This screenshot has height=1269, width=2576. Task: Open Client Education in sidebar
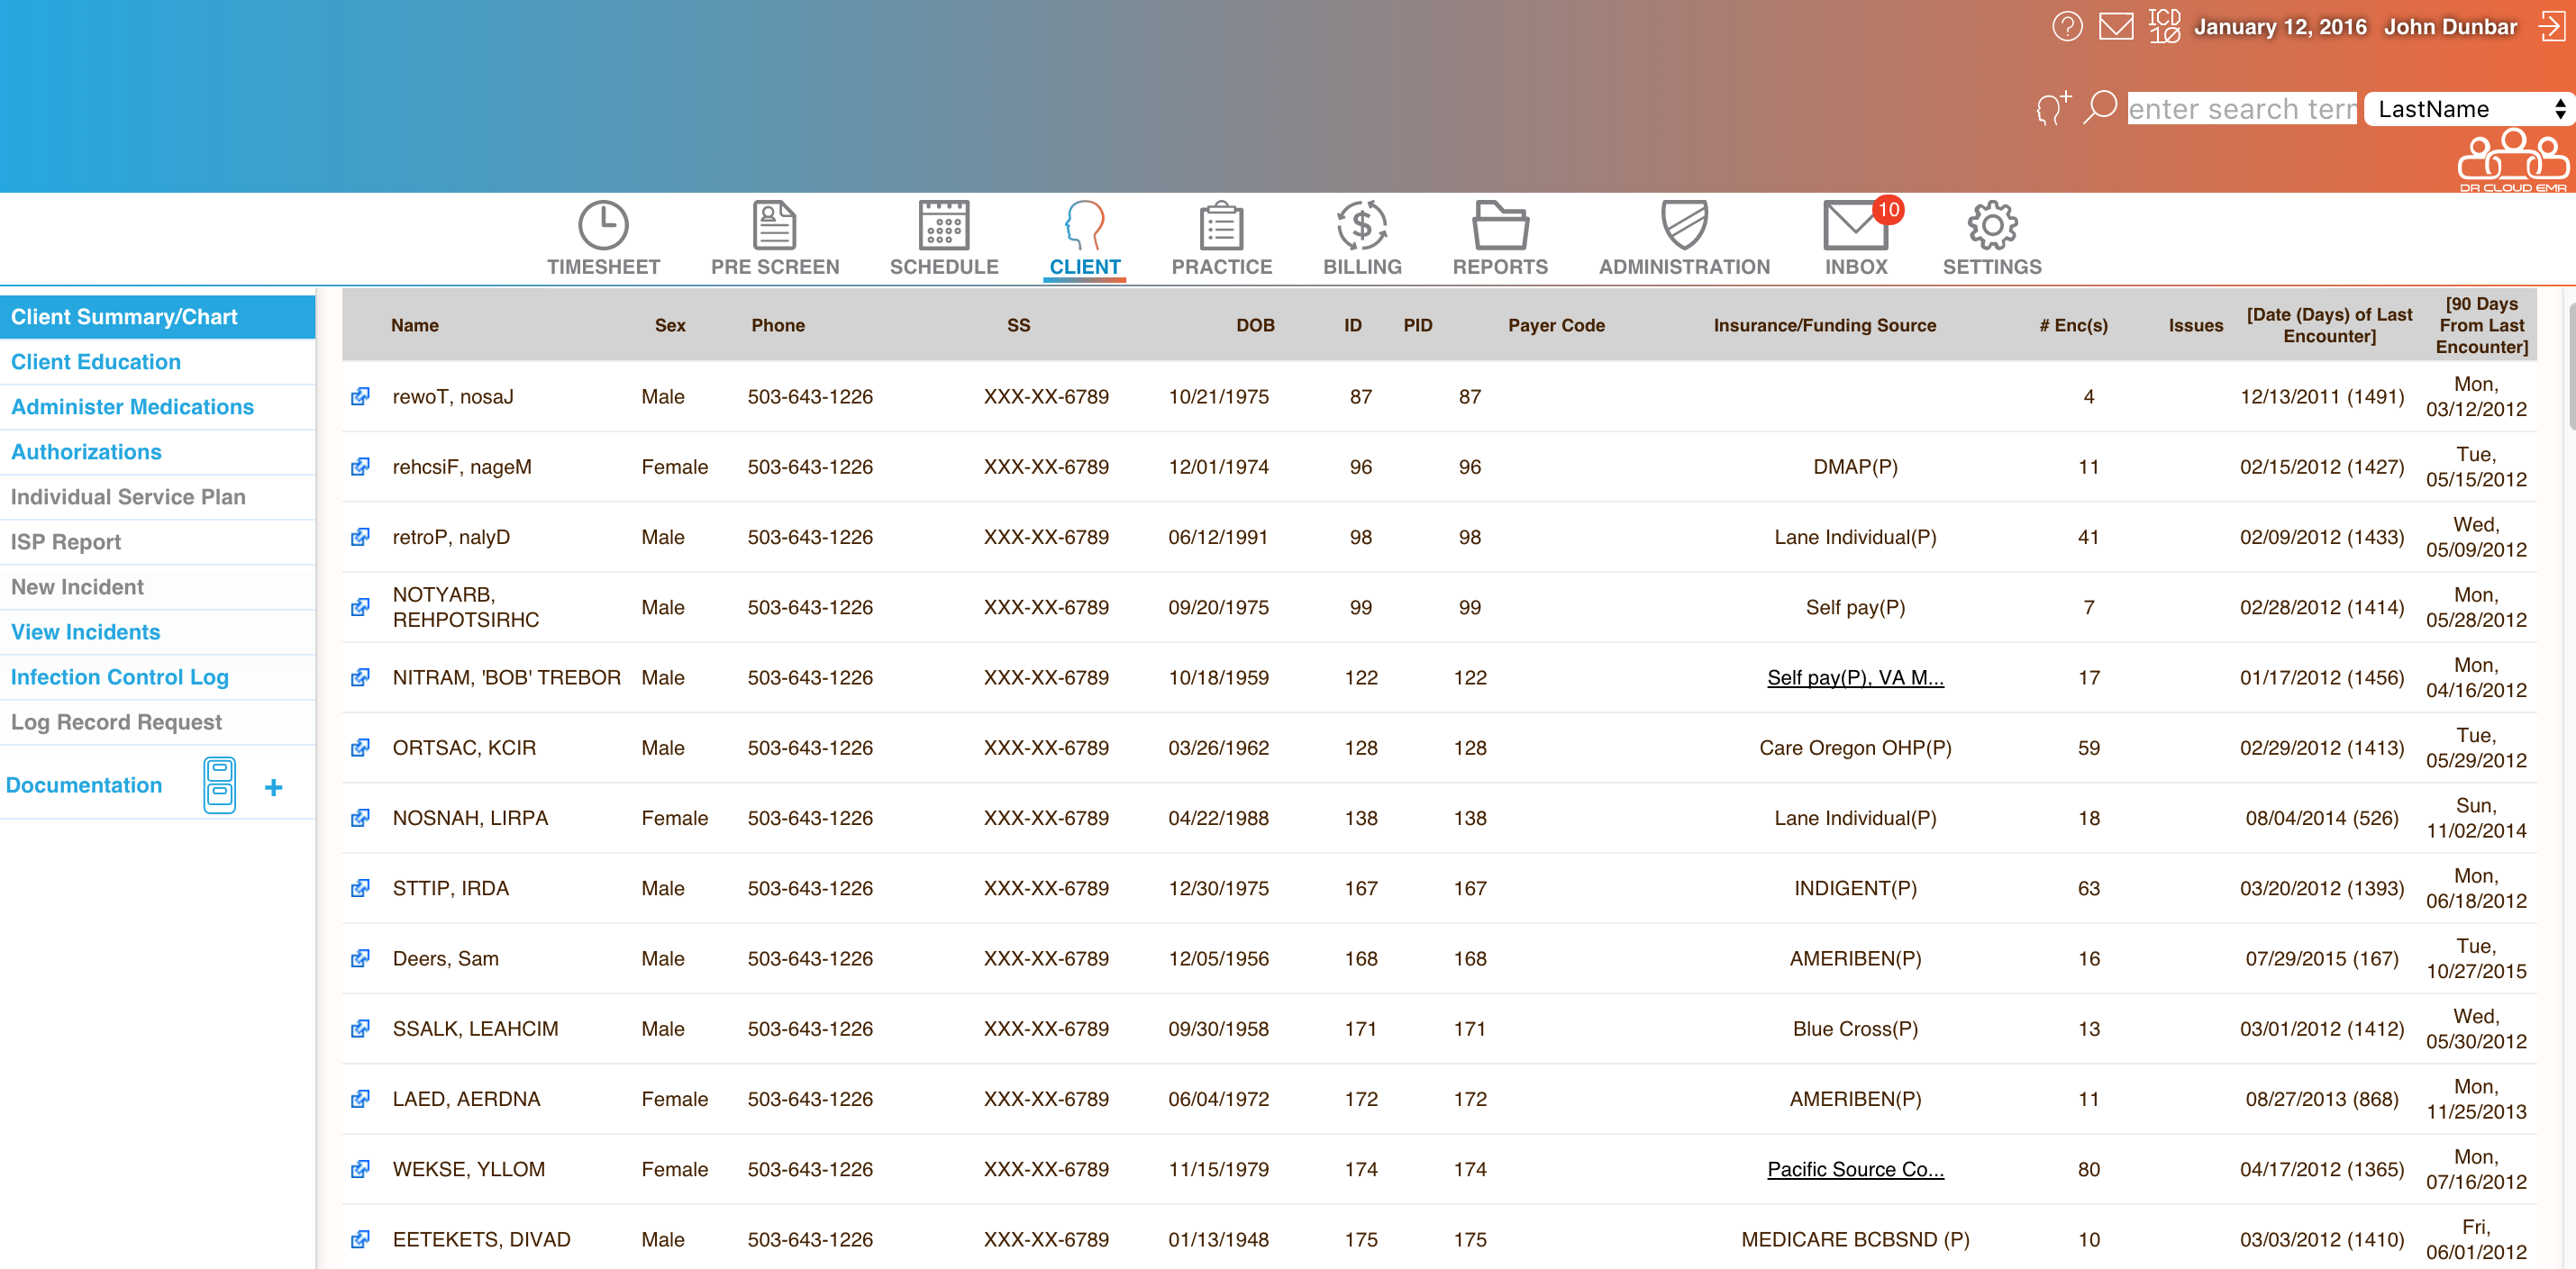[96, 362]
